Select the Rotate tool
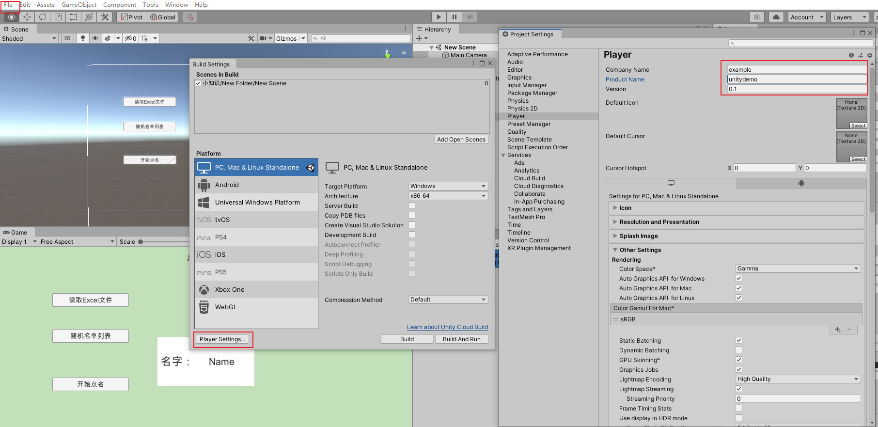Viewport: 878px width, 427px height. (43, 17)
